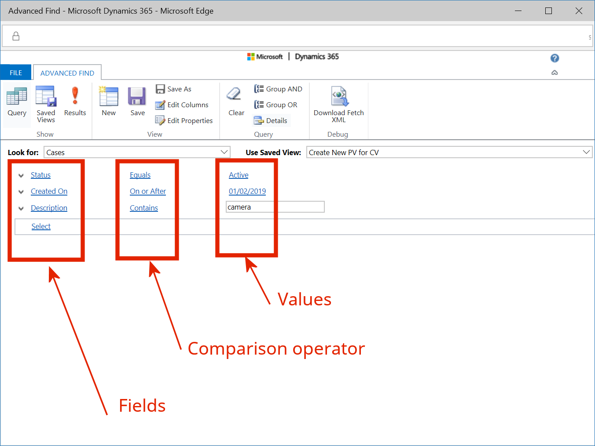Run the query with Results button
The height and width of the screenshot is (446, 595).
tap(75, 101)
